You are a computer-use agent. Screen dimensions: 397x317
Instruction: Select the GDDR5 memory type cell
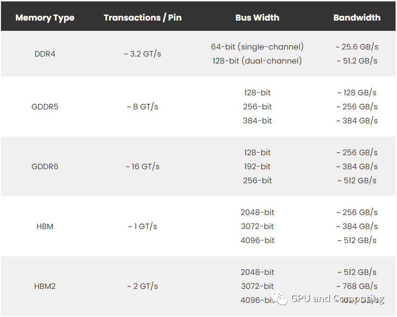click(x=45, y=107)
